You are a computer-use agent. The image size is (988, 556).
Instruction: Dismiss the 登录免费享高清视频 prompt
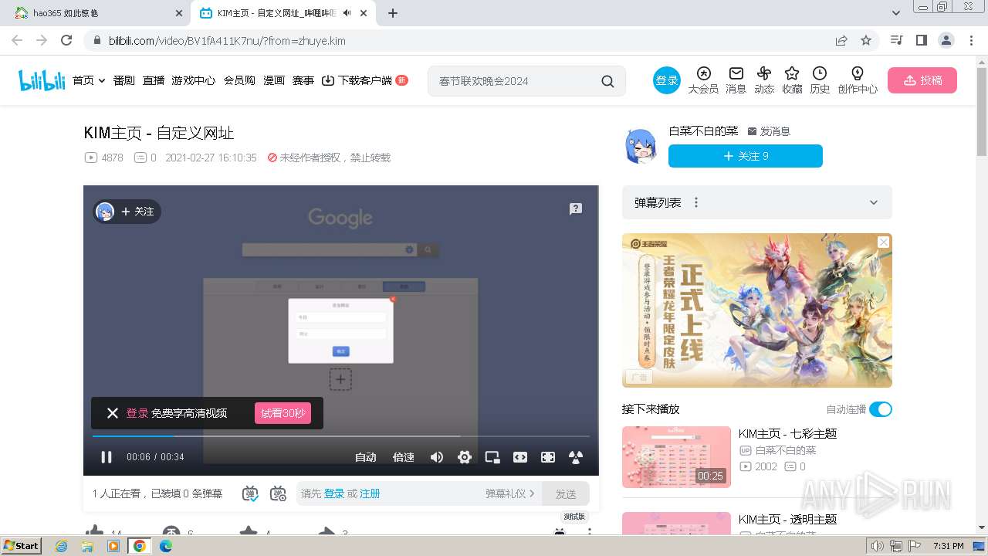(112, 413)
